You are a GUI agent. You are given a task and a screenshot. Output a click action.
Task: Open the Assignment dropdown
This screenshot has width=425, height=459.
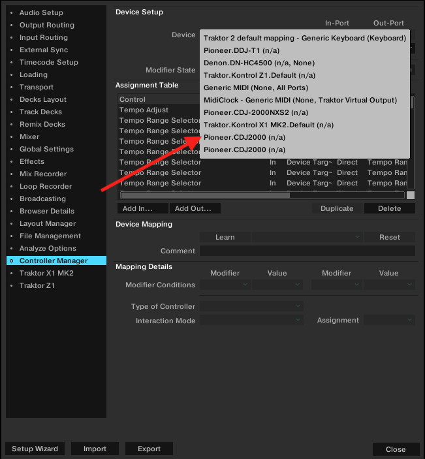[389, 321]
